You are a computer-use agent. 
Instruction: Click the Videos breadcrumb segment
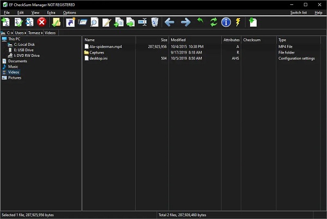[50, 33]
